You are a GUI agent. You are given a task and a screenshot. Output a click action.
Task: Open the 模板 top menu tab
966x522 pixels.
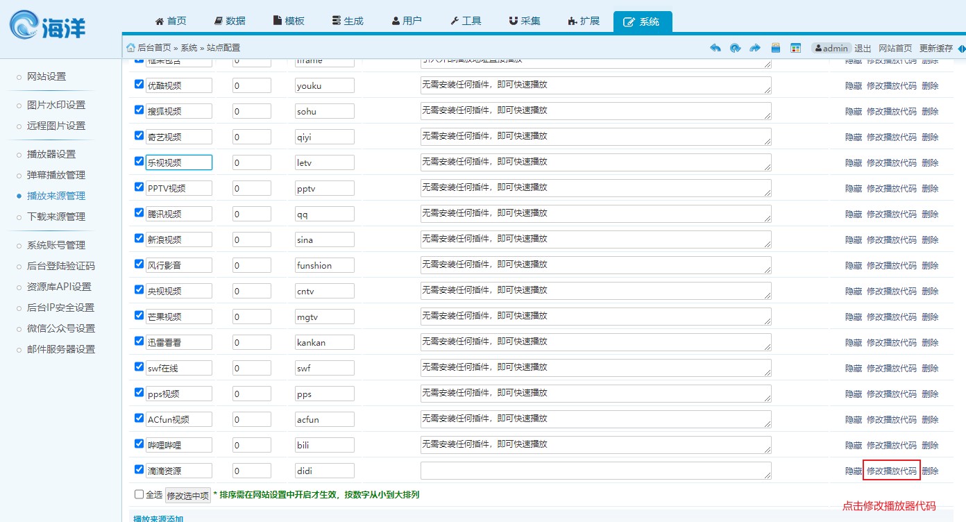click(288, 21)
